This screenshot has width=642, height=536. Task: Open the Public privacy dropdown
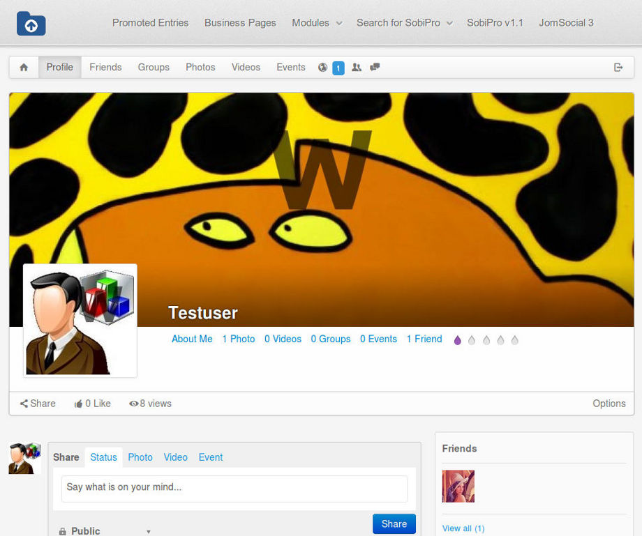[x=105, y=531]
